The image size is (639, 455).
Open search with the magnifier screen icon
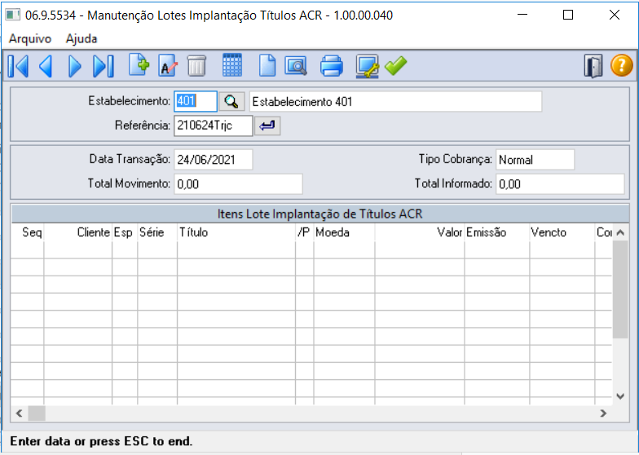coord(296,65)
